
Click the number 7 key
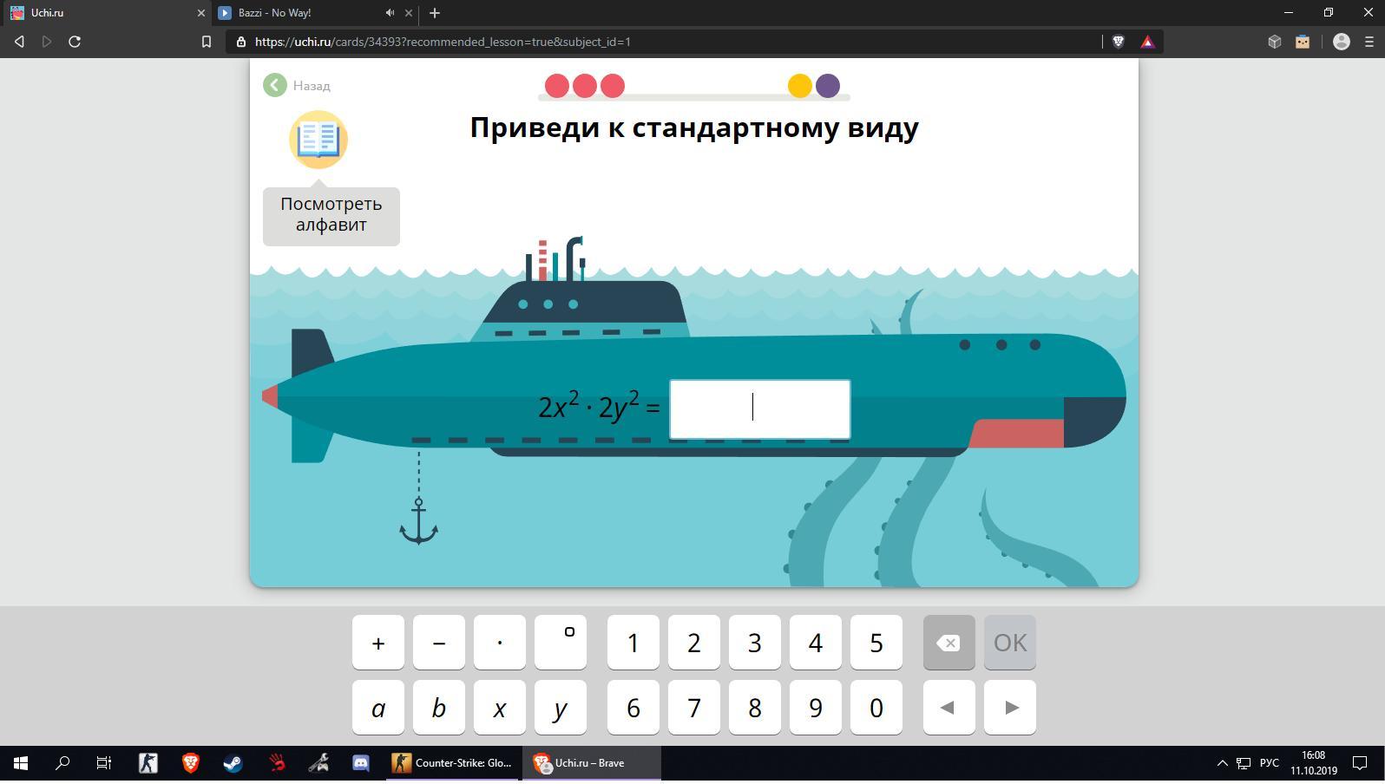[694, 708]
